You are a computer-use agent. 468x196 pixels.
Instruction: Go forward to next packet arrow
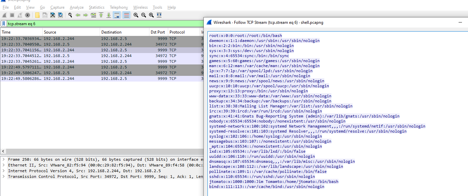[86, 15]
